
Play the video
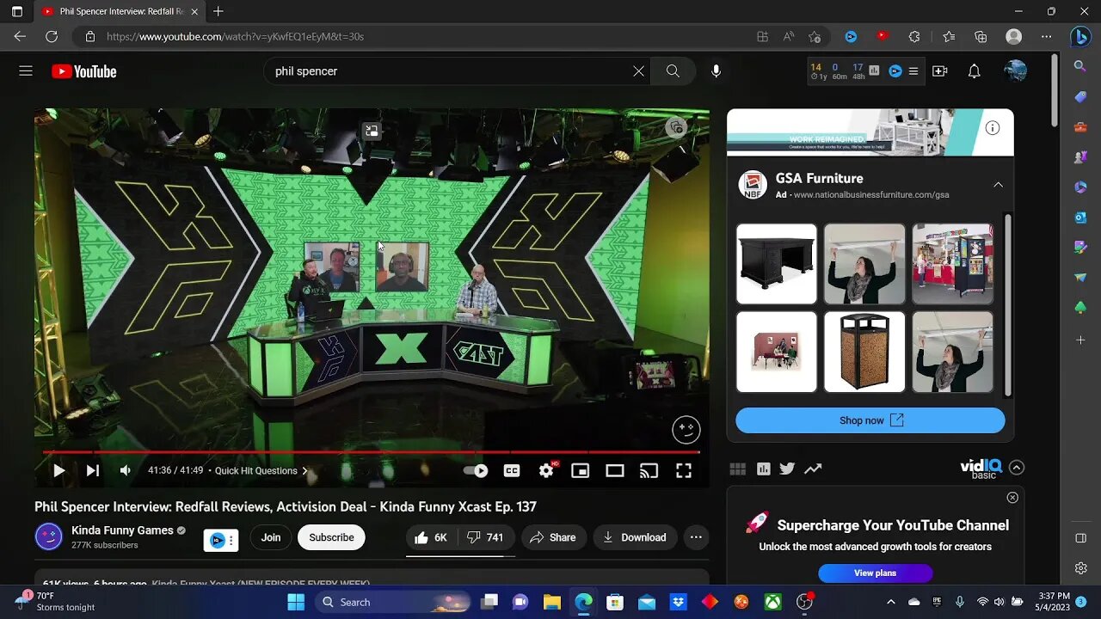click(58, 470)
